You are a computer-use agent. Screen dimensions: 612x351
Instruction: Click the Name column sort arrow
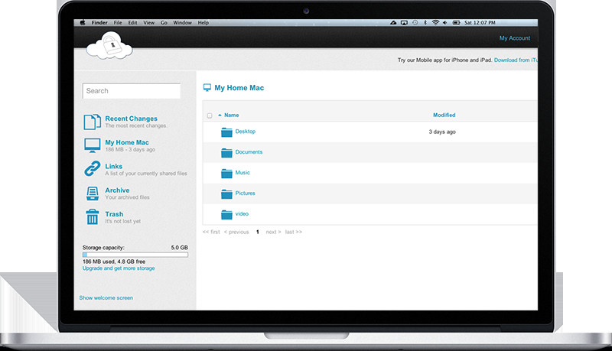pyautogui.click(x=220, y=115)
